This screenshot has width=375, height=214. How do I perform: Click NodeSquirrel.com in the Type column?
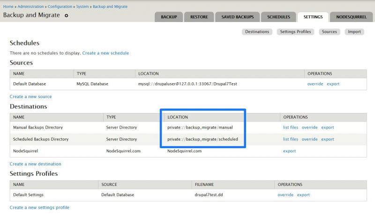pyautogui.click(x=123, y=151)
